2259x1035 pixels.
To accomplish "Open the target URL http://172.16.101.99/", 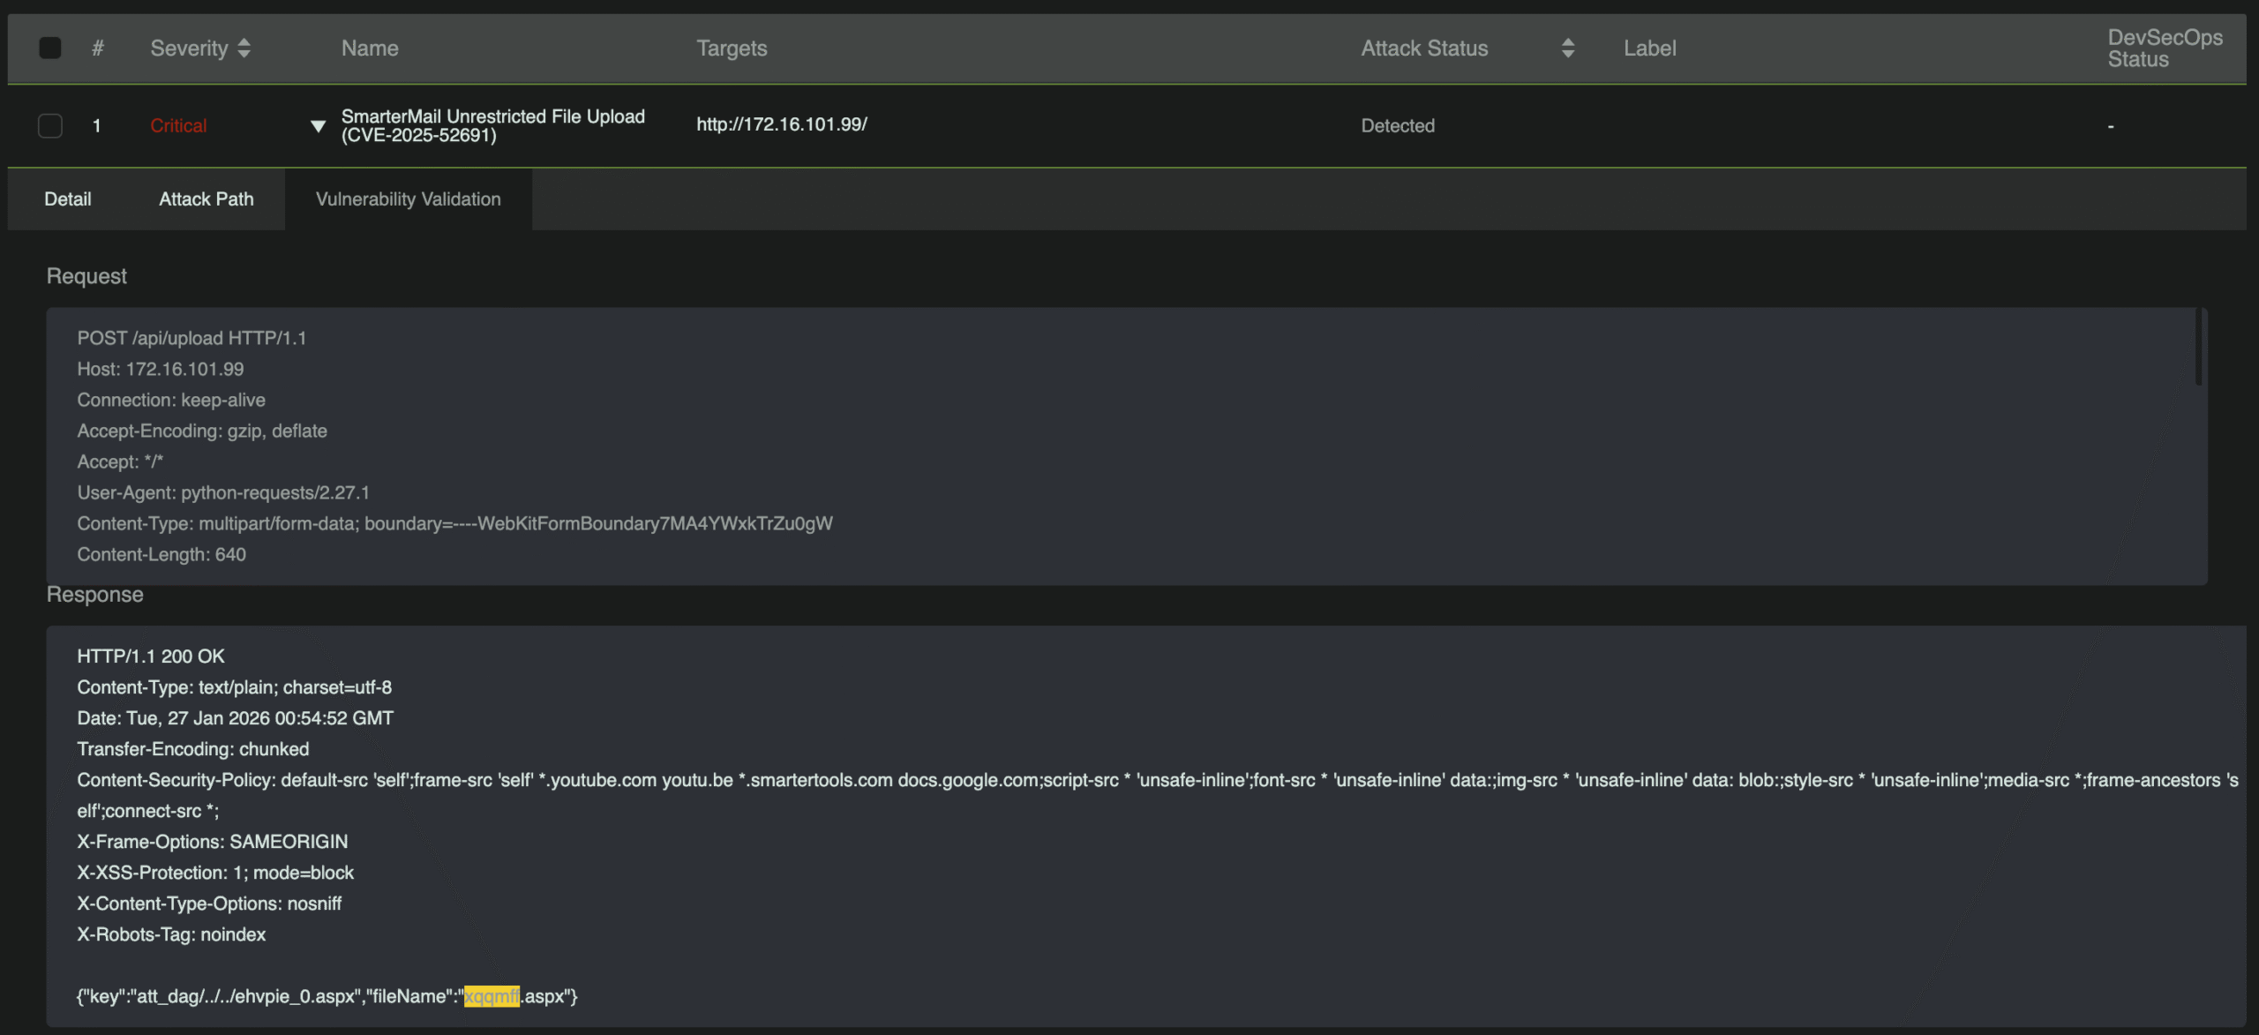I will [x=781, y=124].
